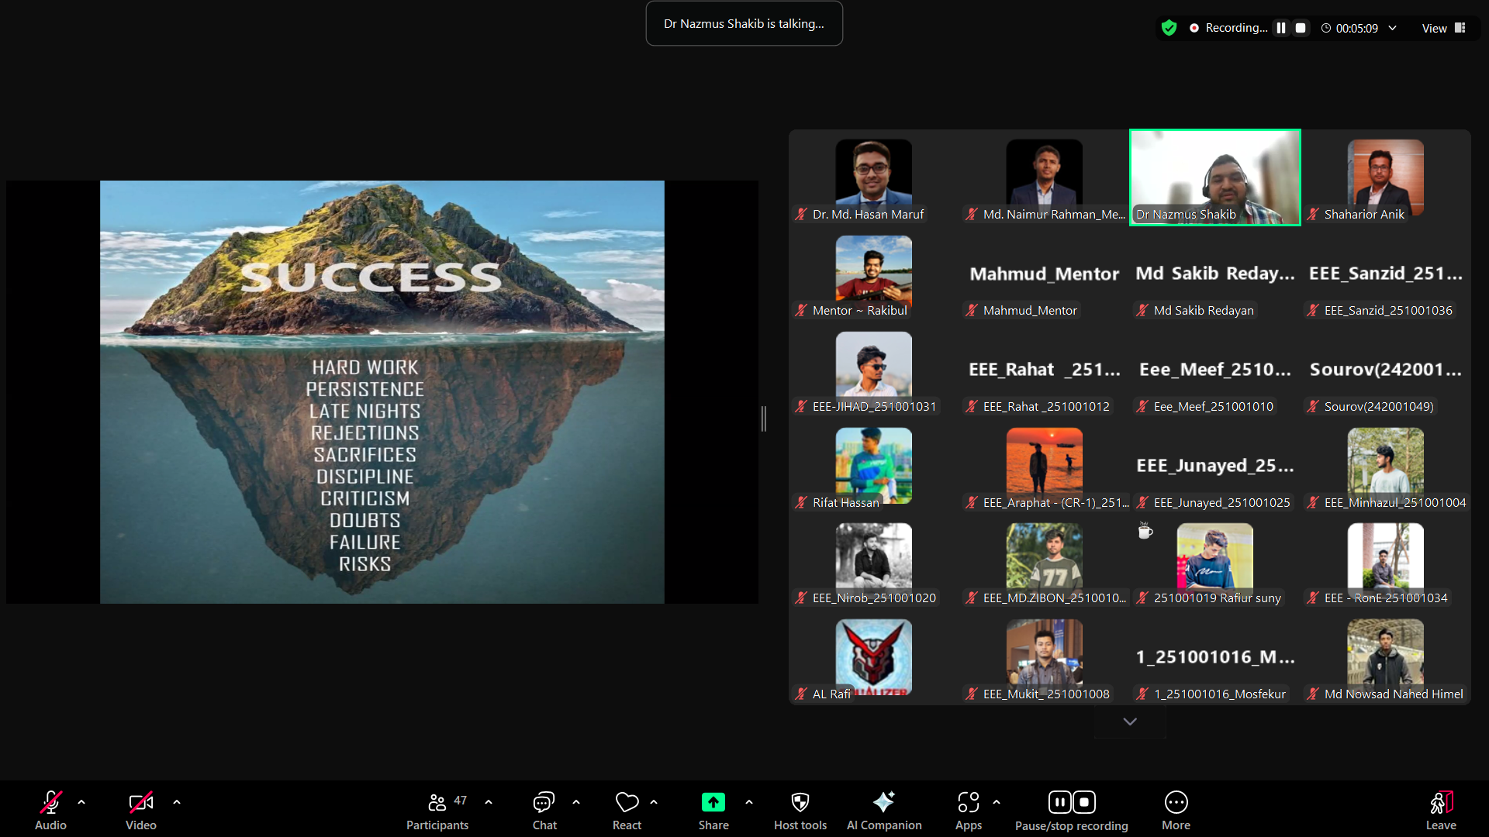This screenshot has width=1489, height=837.
Task: Pause recording in top bar
Action: click(1281, 28)
